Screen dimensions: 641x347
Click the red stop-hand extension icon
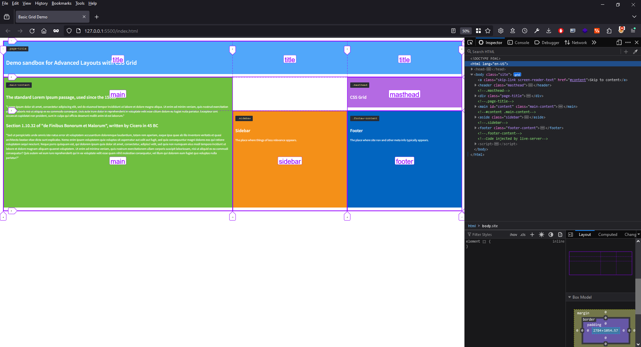(x=561, y=31)
